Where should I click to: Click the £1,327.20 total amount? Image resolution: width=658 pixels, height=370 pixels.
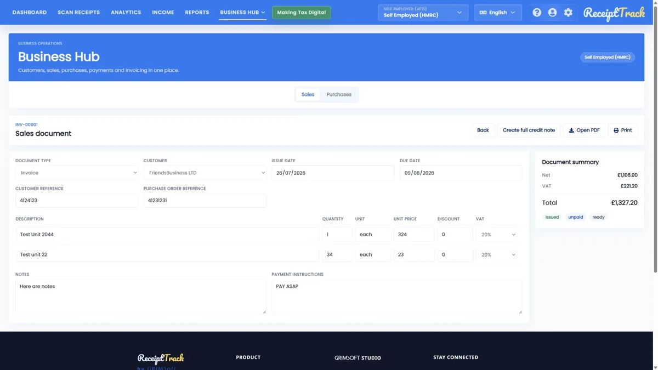(x=625, y=203)
